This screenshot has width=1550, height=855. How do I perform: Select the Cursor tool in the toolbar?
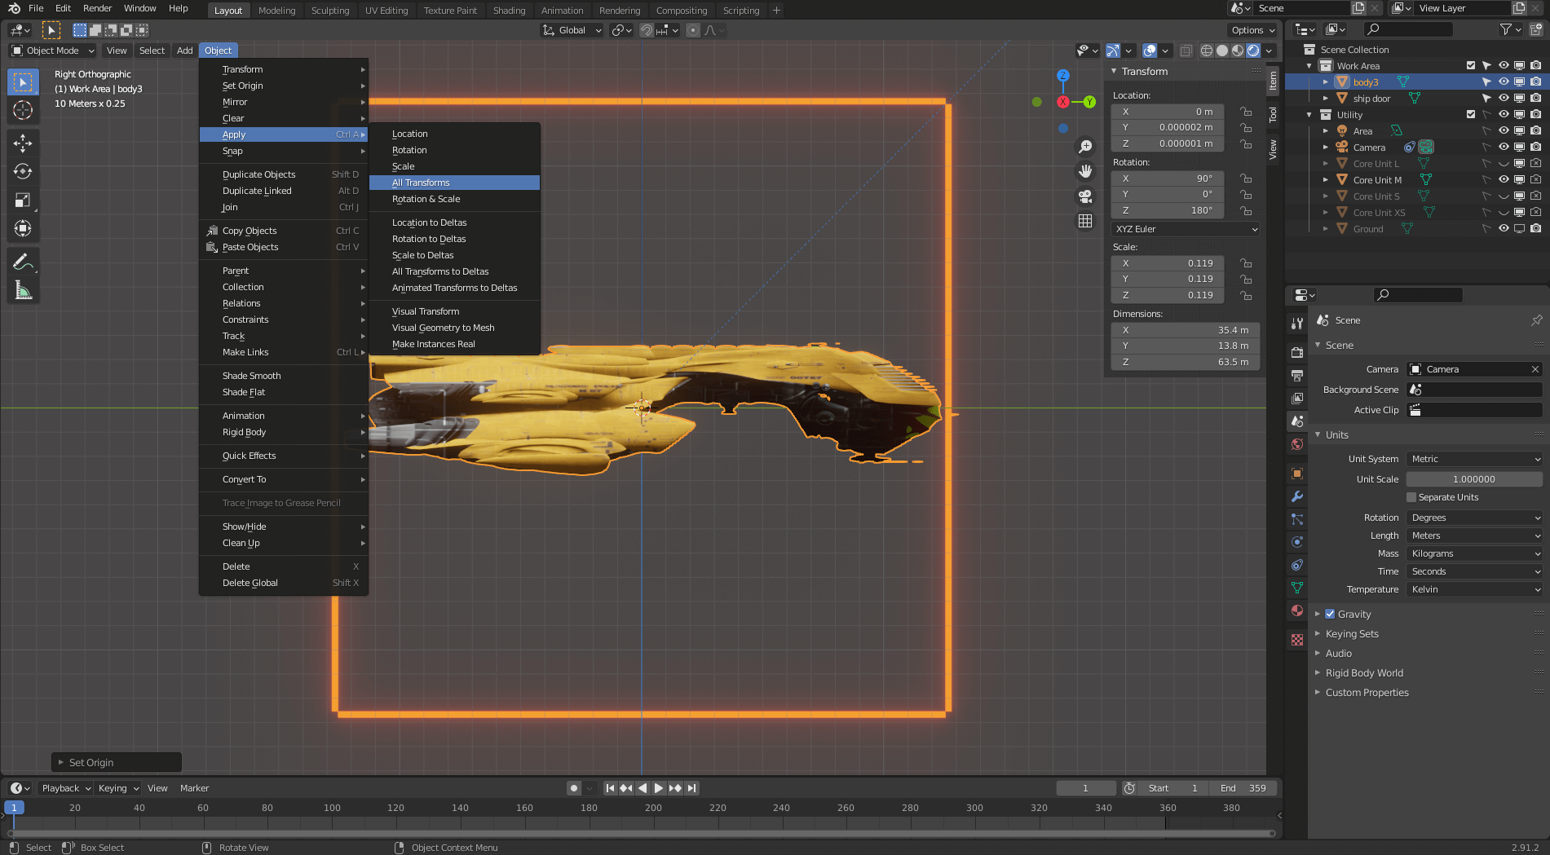[23, 109]
